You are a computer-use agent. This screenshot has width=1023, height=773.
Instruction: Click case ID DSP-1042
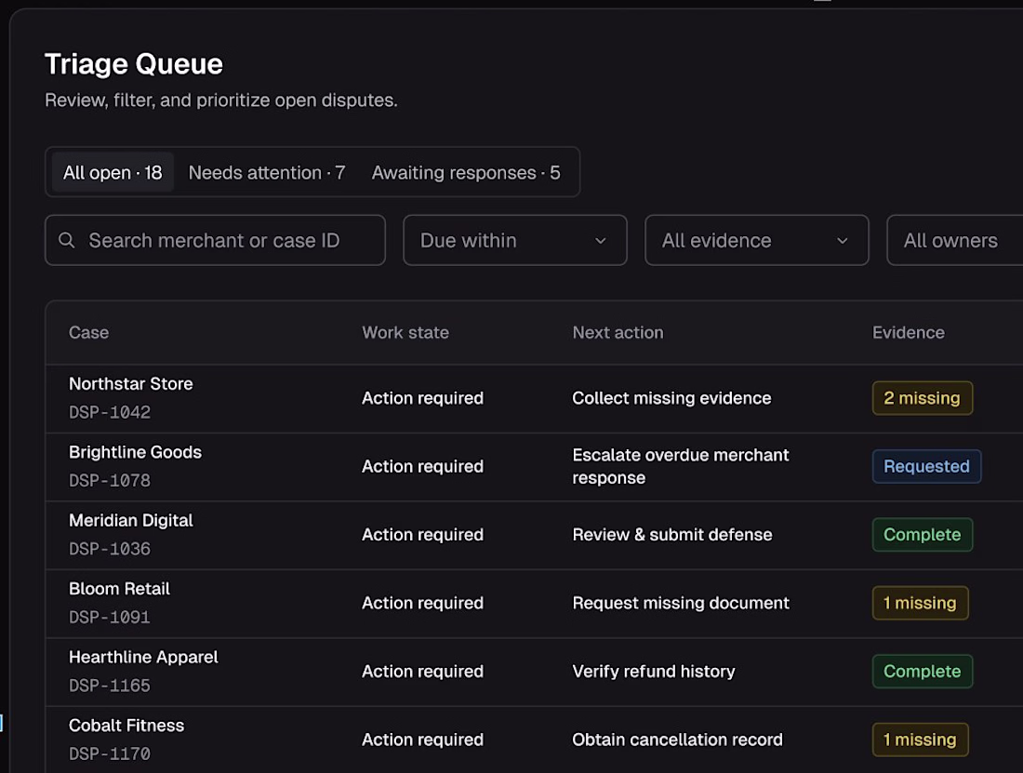[110, 412]
